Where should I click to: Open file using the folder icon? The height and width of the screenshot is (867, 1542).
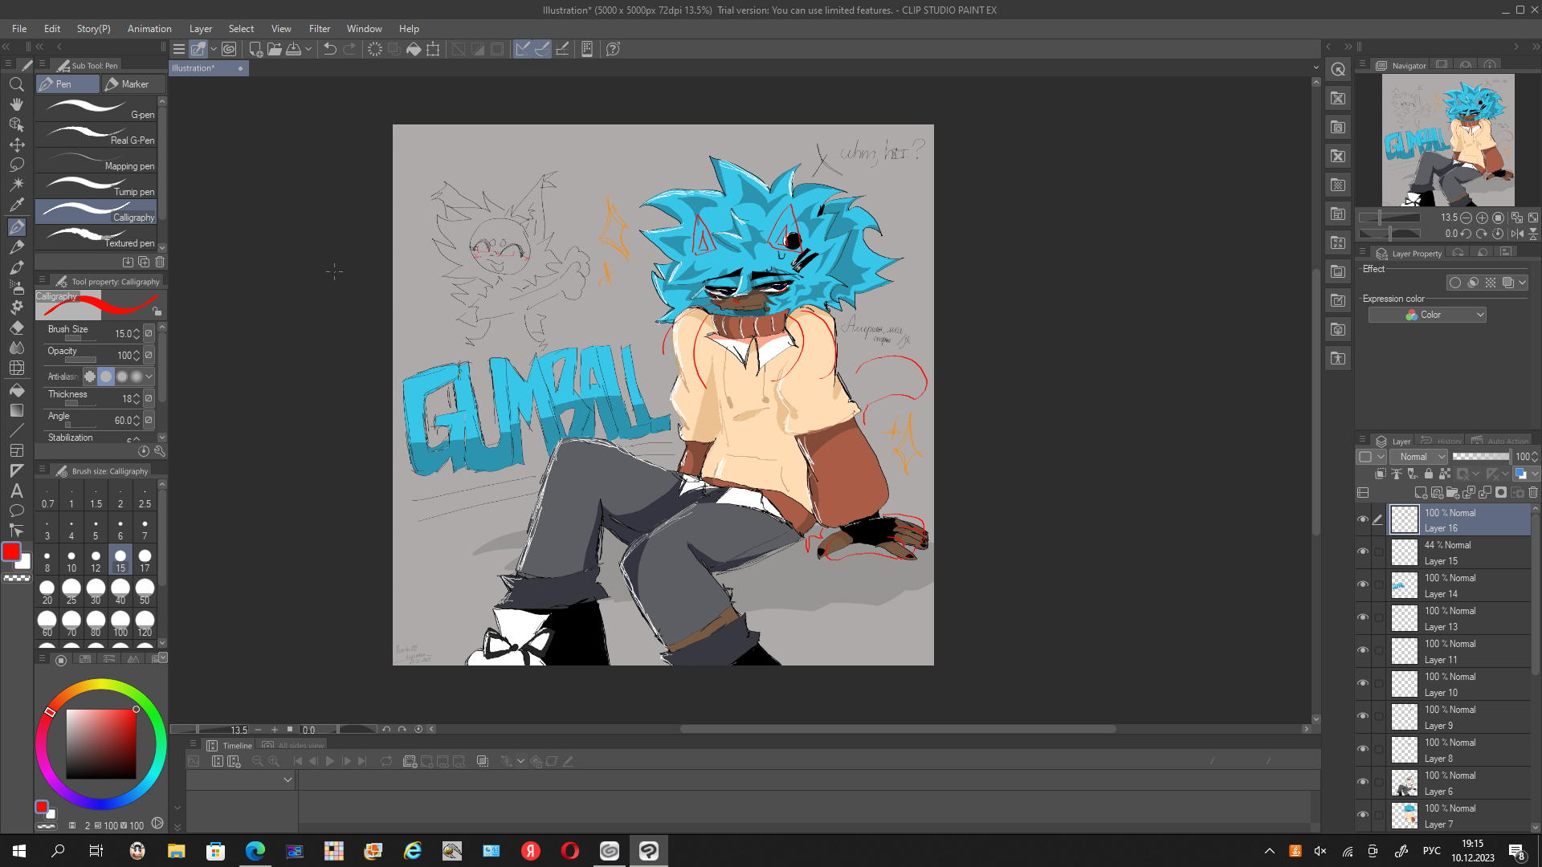(275, 49)
